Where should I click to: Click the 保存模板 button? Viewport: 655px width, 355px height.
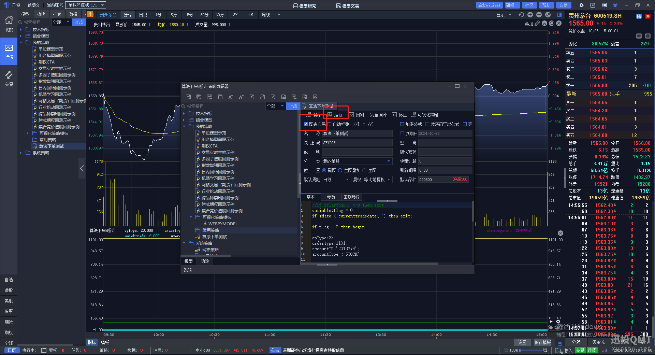(x=542, y=342)
